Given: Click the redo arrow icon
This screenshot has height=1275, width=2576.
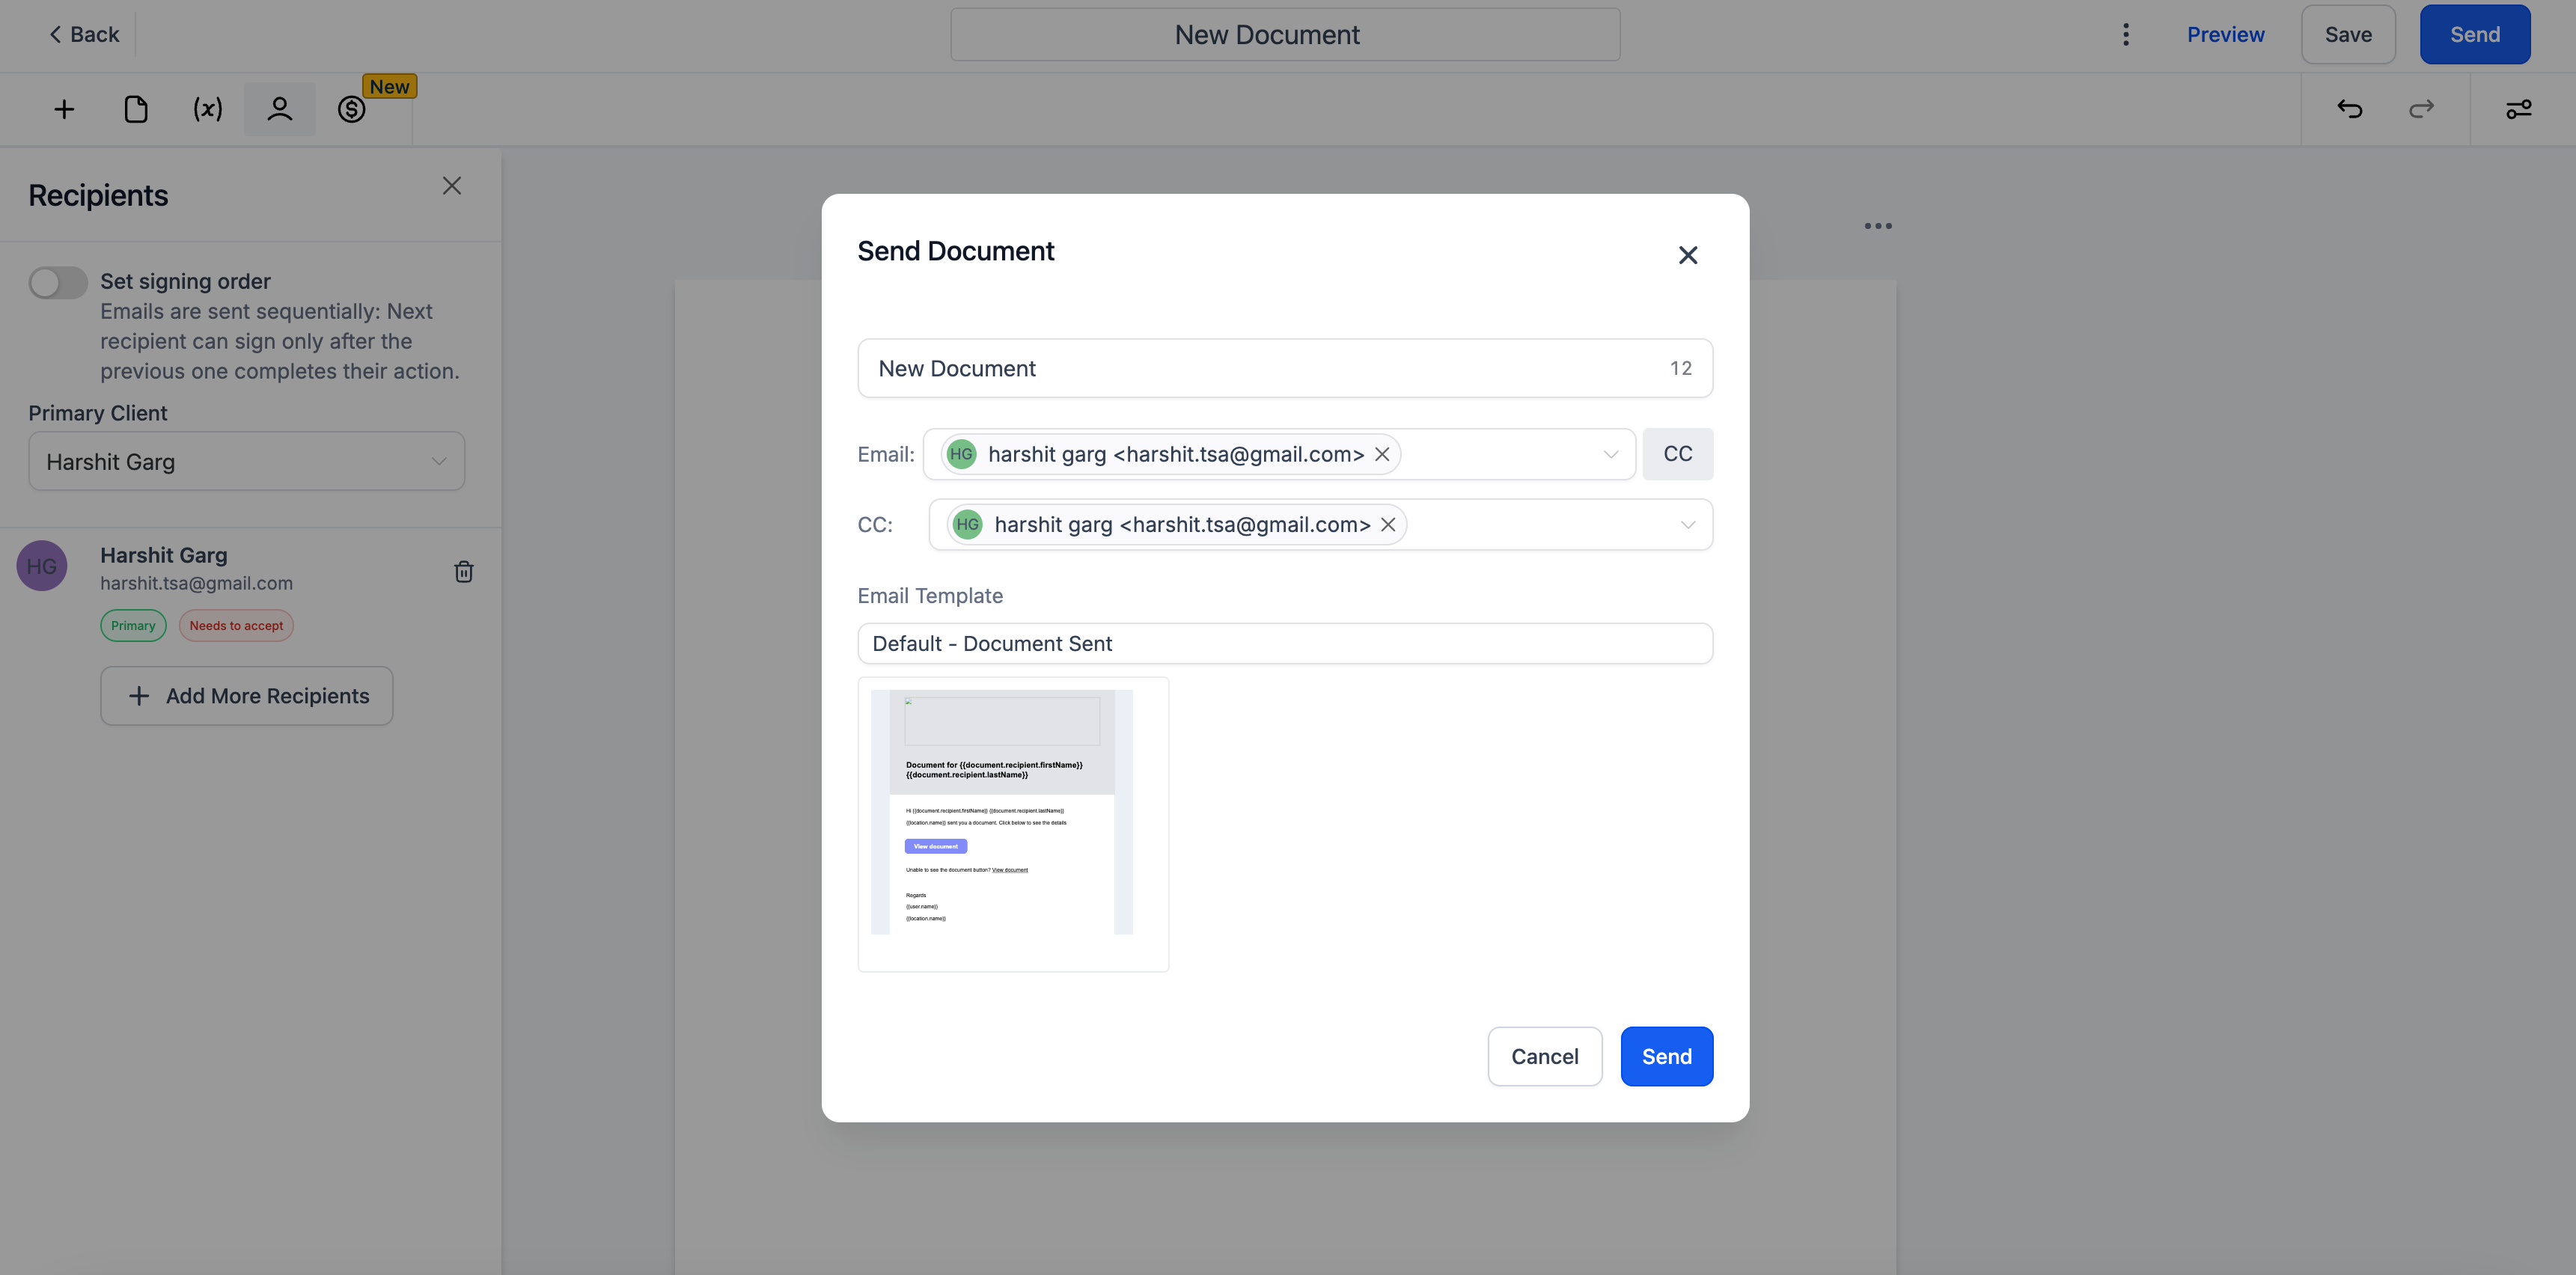Looking at the screenshot, I should click(x=2422, y=110).
